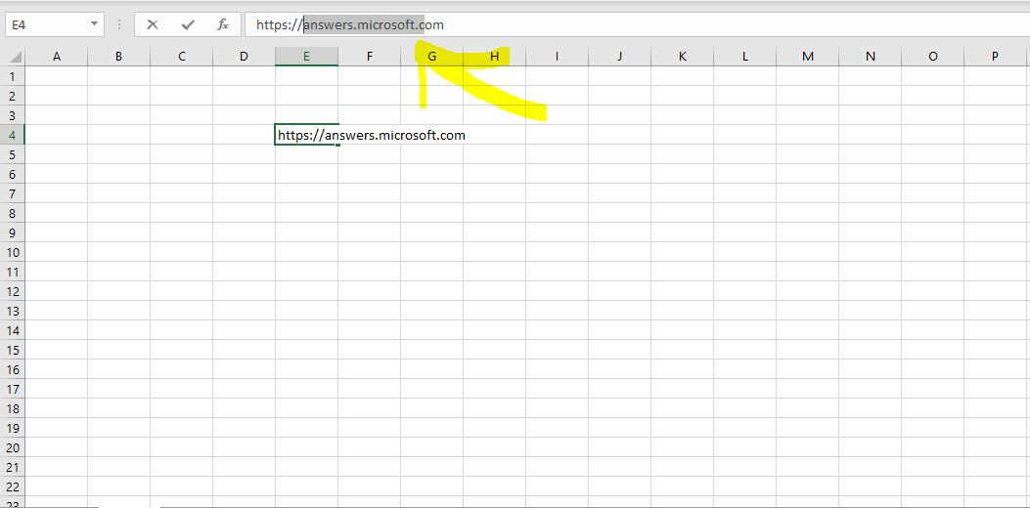Select column A header

coord(57,57)
